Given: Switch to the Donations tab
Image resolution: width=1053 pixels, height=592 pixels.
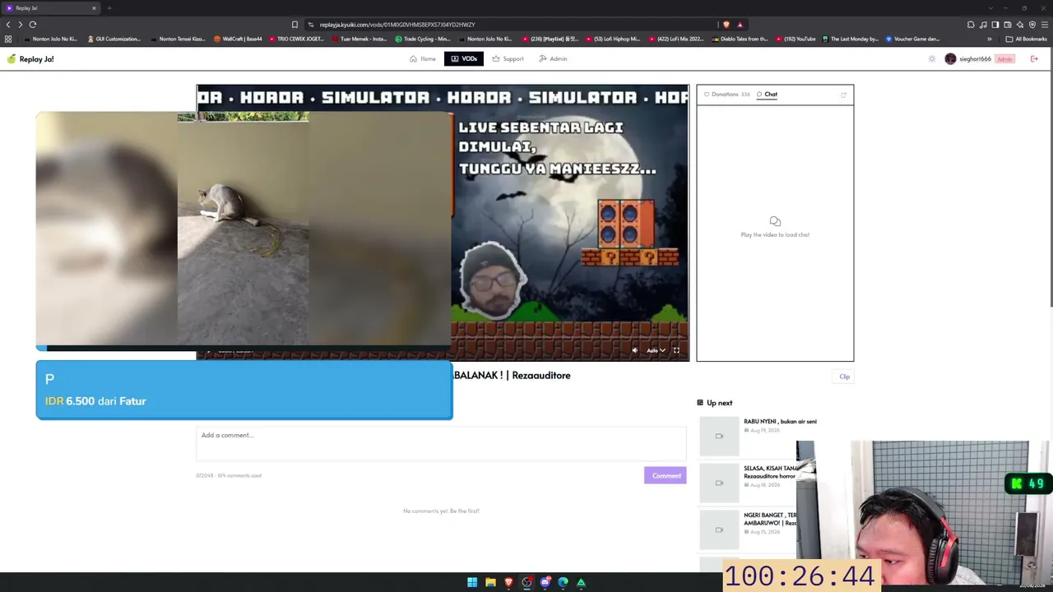Looking at the screenshot, I should click(x=726, y=95).
